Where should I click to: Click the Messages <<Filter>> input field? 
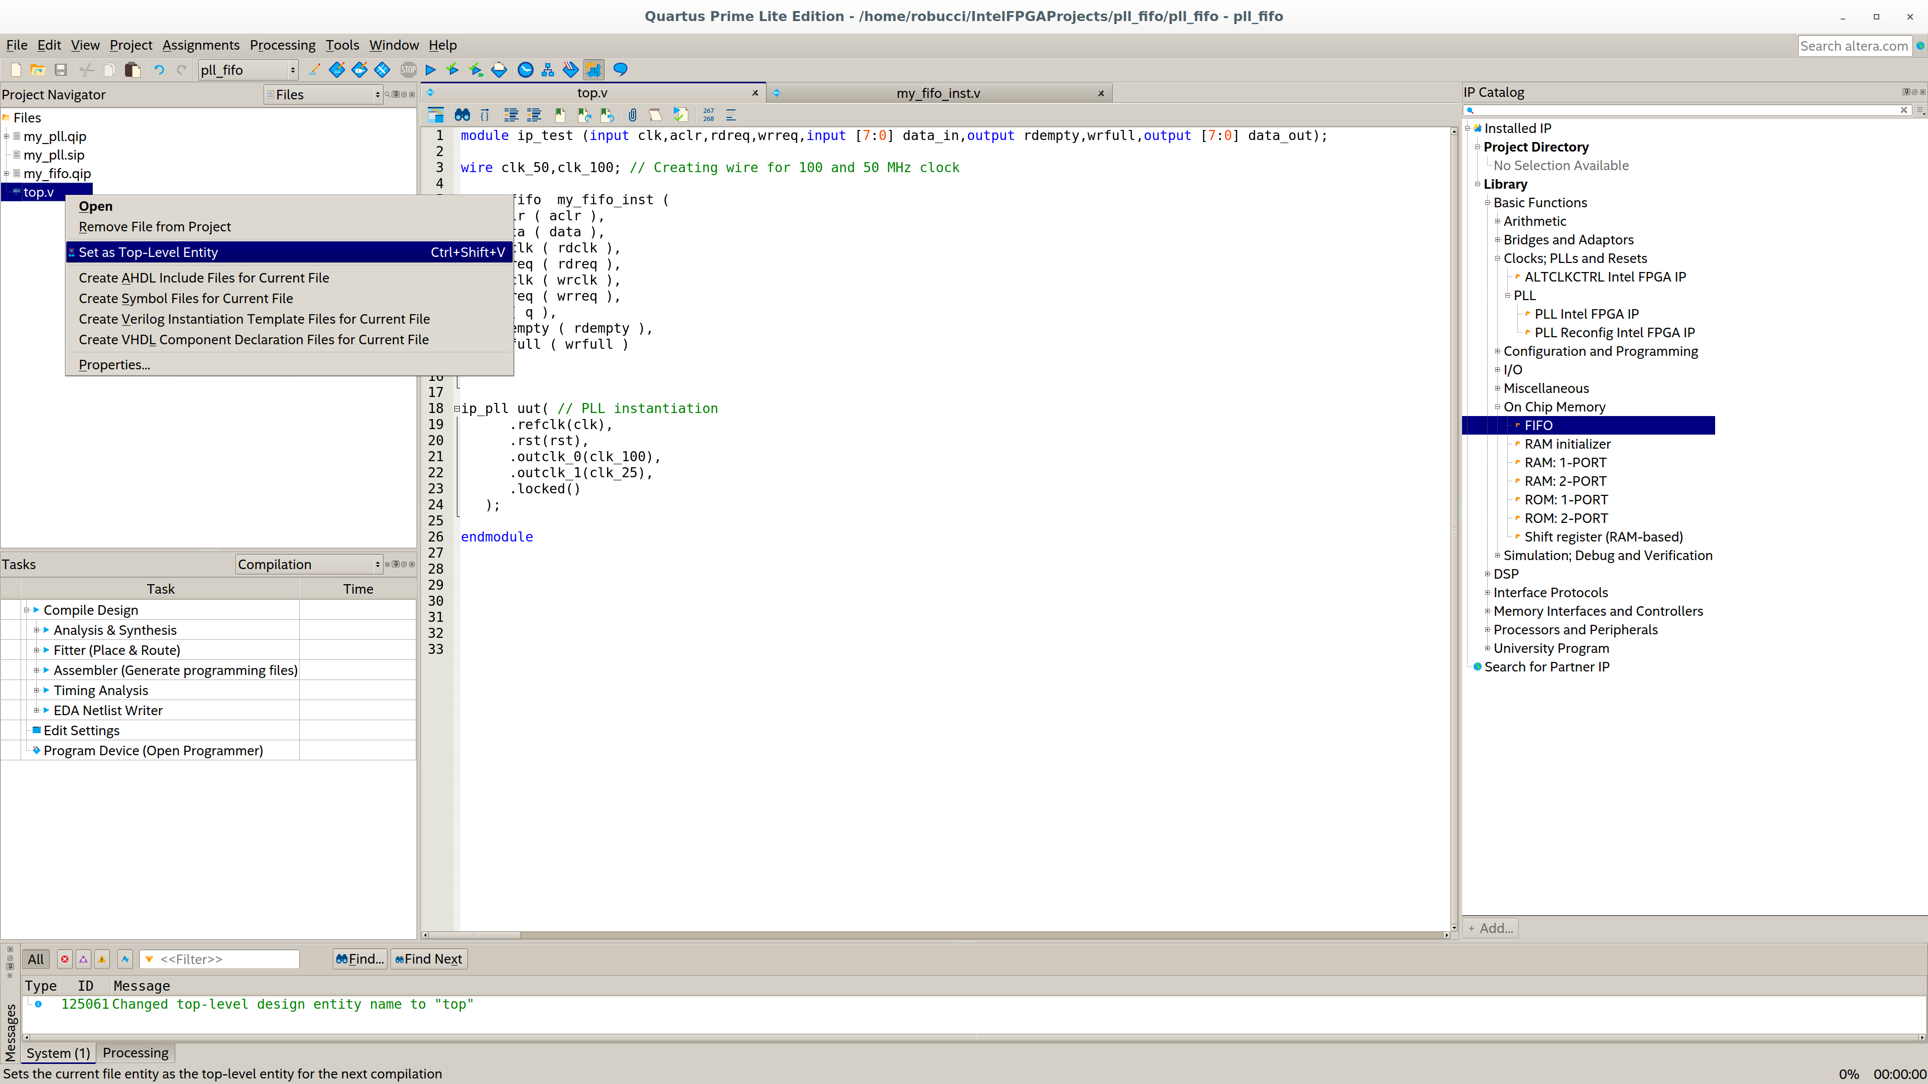click(x=219, y=959)
